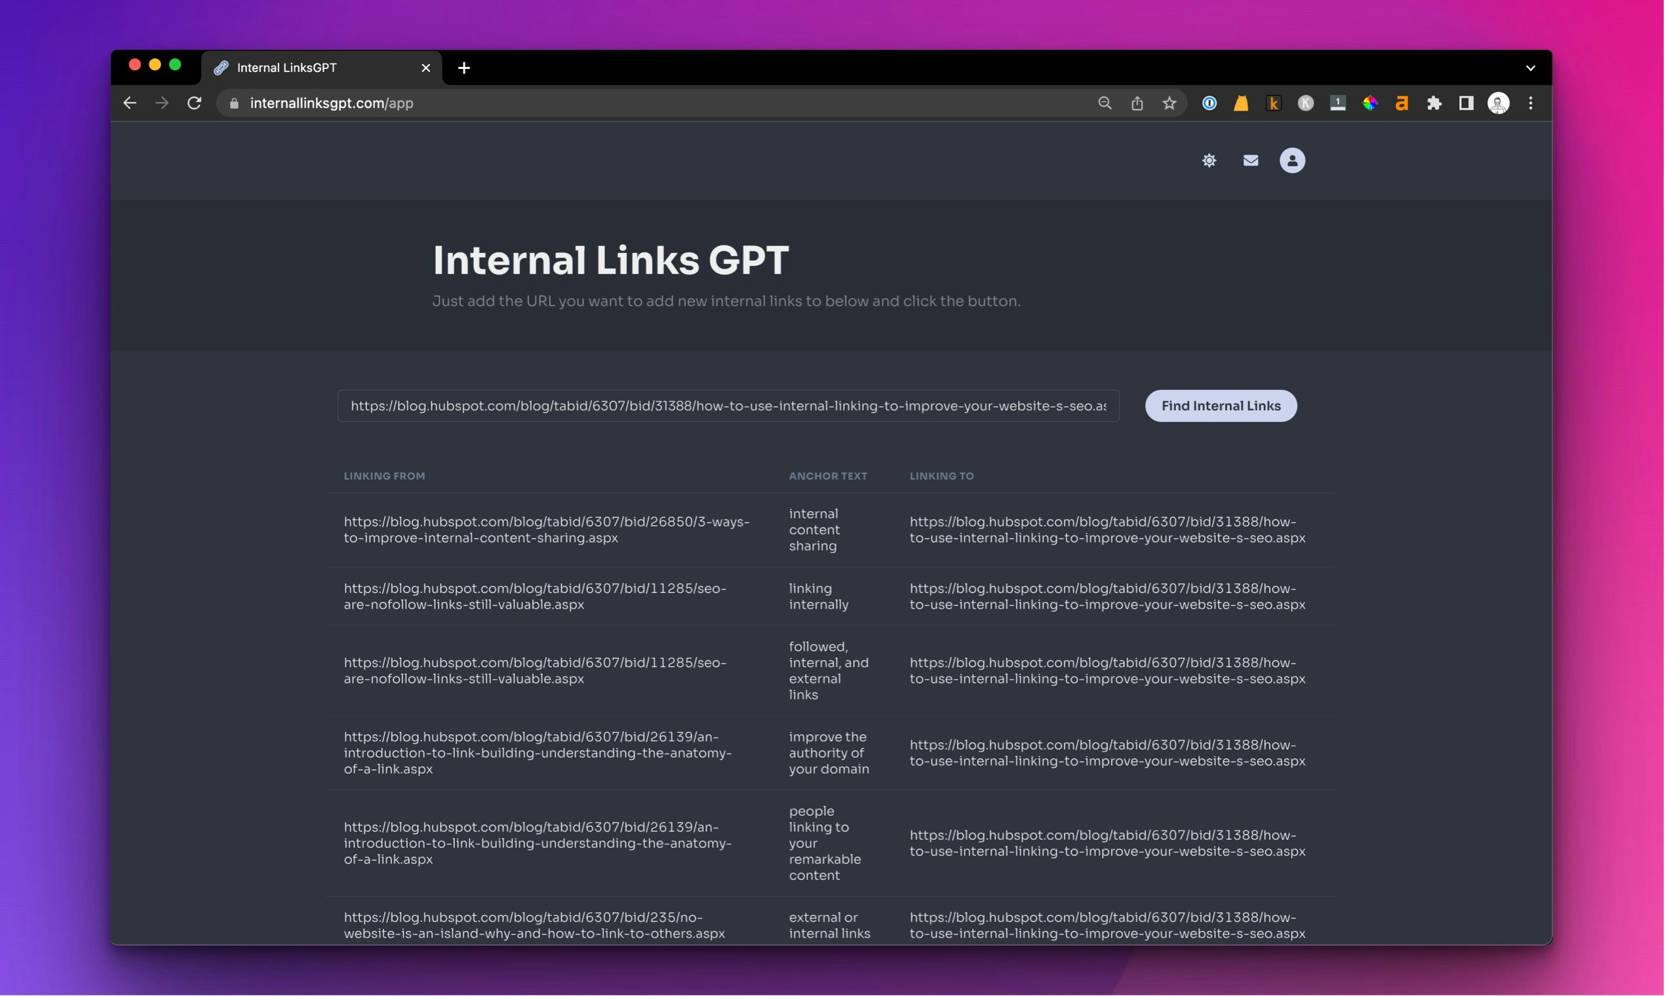Viewport: 1665px width, 996px height.
Task: Click the zoom magnifier in address bar
Action: [1105, 104]
